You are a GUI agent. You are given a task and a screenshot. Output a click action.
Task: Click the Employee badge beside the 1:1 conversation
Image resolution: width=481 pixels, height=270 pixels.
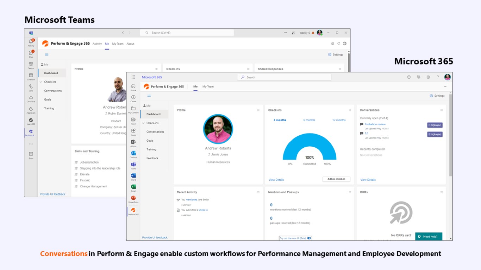pyautogui.click(x=435, y=134)
